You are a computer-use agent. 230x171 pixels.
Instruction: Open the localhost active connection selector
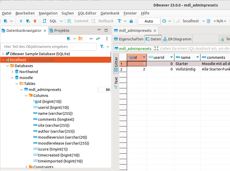pos(190,21)
